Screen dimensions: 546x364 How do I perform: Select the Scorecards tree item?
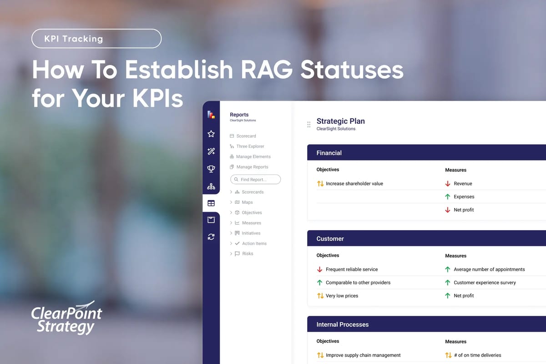point(253,192)
